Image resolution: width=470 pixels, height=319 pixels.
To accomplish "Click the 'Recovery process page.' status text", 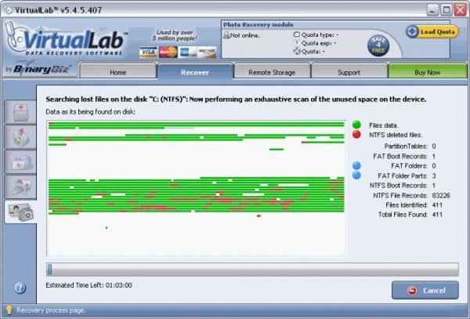I will [51, 310].
